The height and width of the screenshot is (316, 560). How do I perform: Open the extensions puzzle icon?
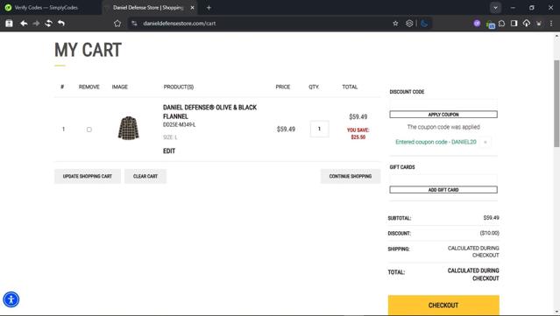click(502, 24)
